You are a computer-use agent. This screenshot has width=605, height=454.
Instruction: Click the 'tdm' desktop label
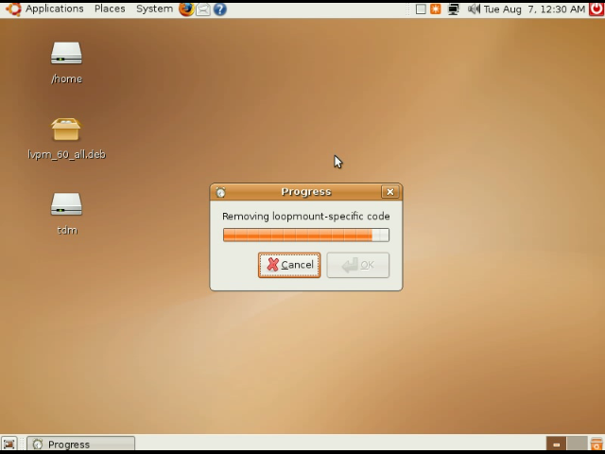(x=67, y=230)
